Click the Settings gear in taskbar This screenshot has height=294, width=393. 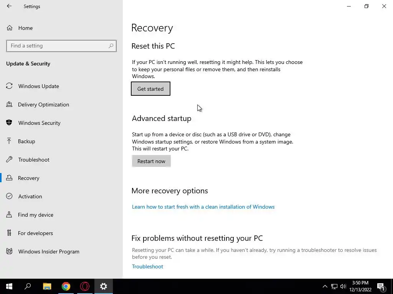coord(104,286)
